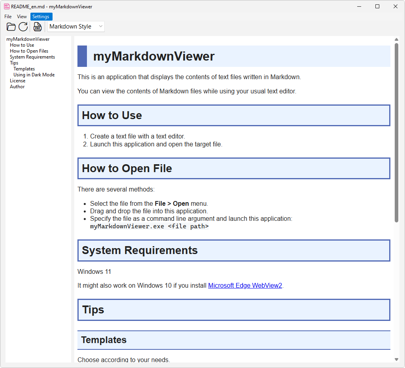Follow the Microsoft Edge WebView2 link
This screenshot has height=368, width=405.
(245, 286)
